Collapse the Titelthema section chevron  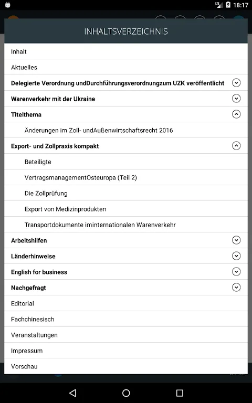pos(236,114)
